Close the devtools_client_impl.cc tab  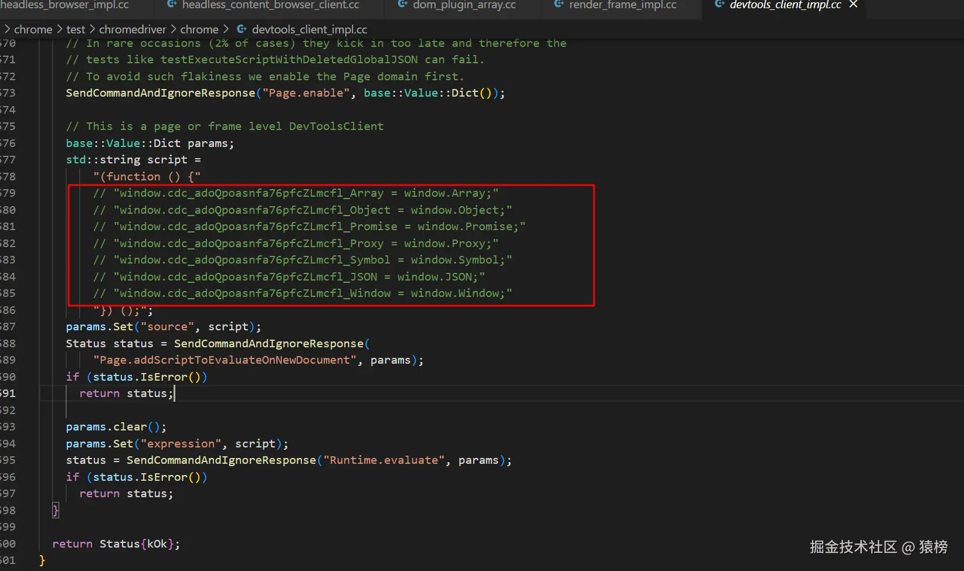pos(854,5)
